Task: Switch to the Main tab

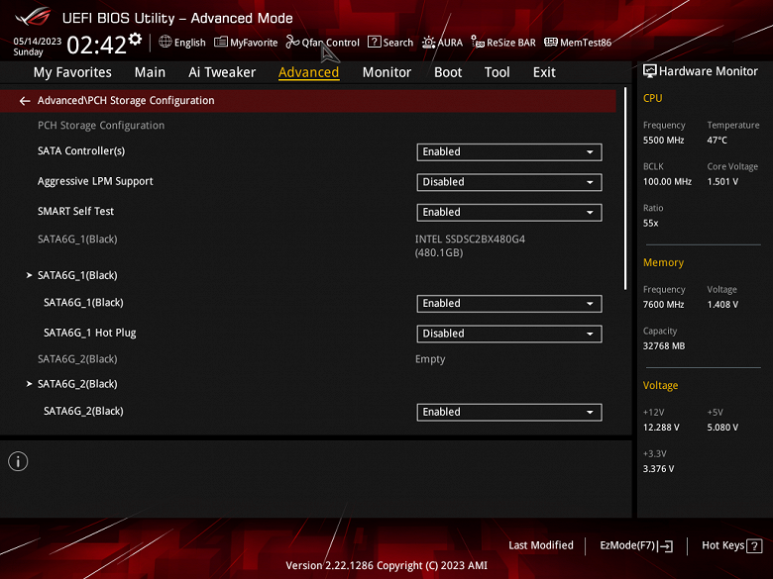Action: pyautogui.click(x=150, y=72)
